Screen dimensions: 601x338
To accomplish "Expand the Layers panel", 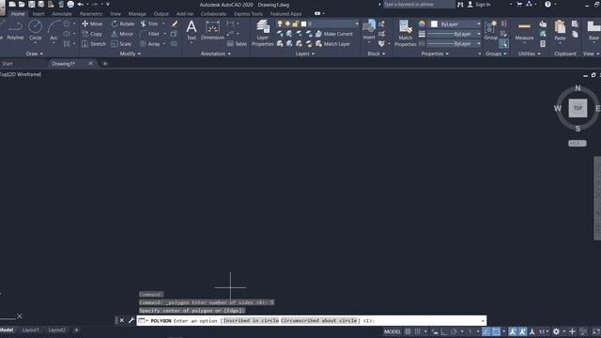I will point(304,54).
